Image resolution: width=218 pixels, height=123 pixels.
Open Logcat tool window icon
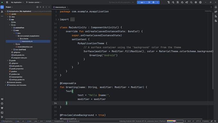tap(2, 99)
